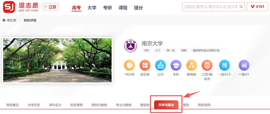Screen dimensions: 270x114
Task: Click the VIP 4101 button
Action: [x=257, y=7]
